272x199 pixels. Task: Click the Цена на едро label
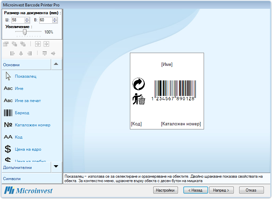(28, 149)
